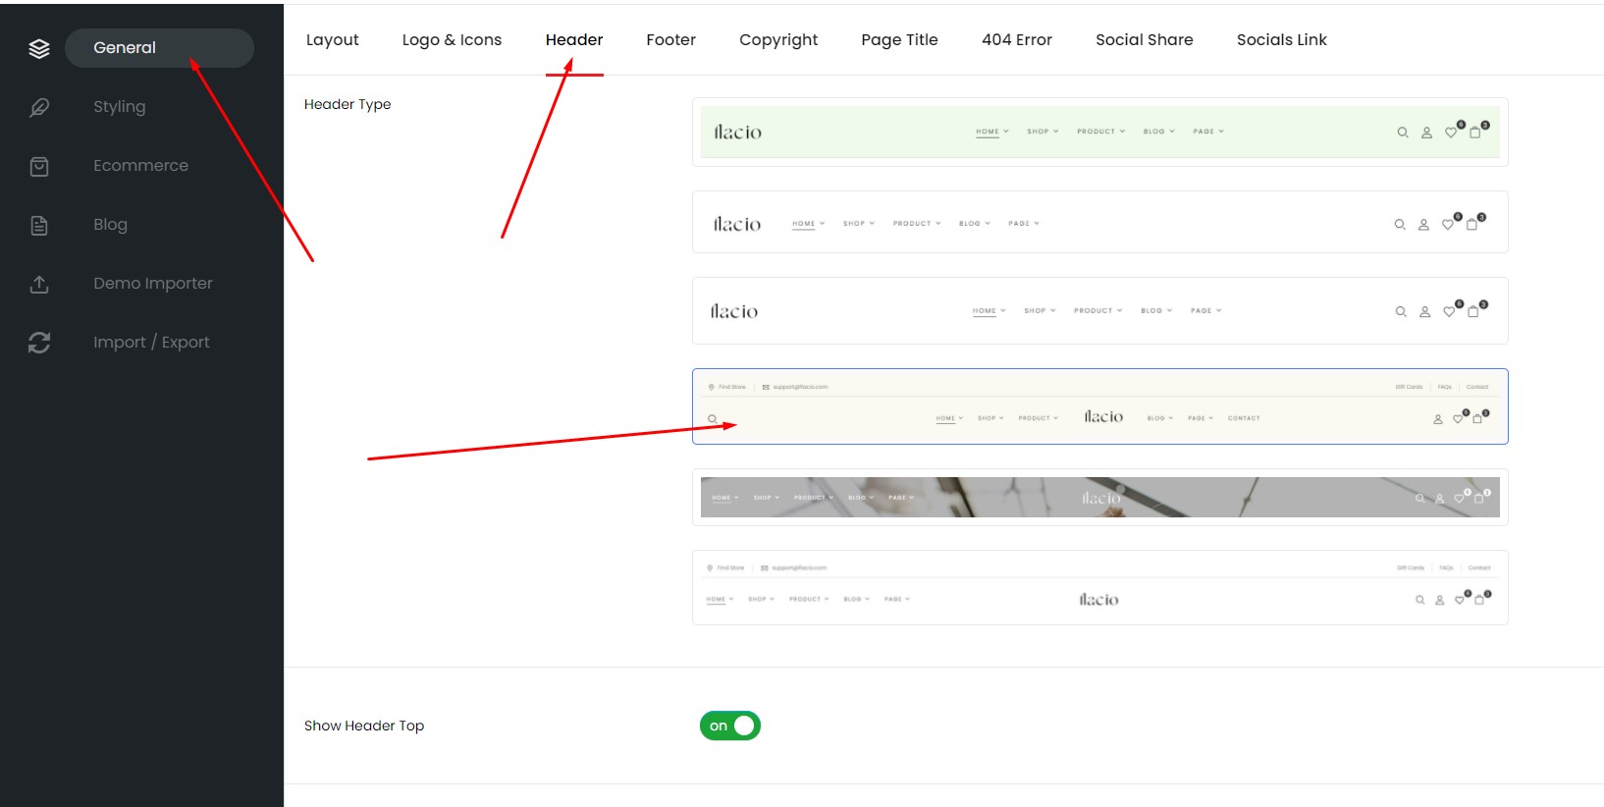
Task: Select the Header tab
Action: [x=574, y=39]
